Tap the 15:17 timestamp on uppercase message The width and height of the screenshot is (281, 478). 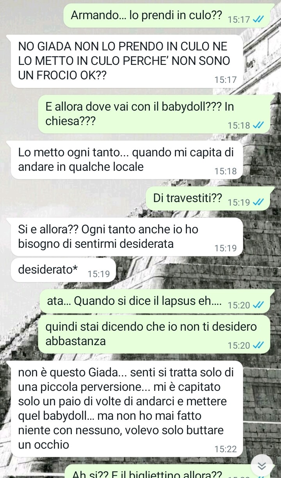[226, 80]
